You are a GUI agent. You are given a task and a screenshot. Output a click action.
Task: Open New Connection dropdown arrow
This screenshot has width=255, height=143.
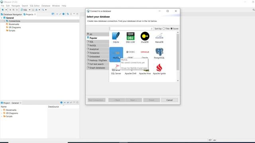(6, 10)
